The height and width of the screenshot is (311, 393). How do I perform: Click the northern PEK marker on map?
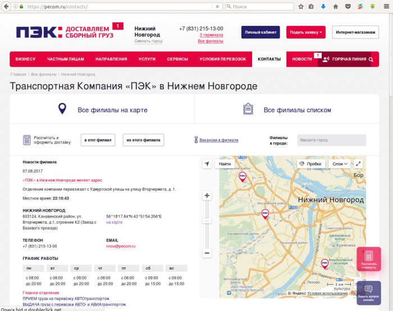[242, 177]
